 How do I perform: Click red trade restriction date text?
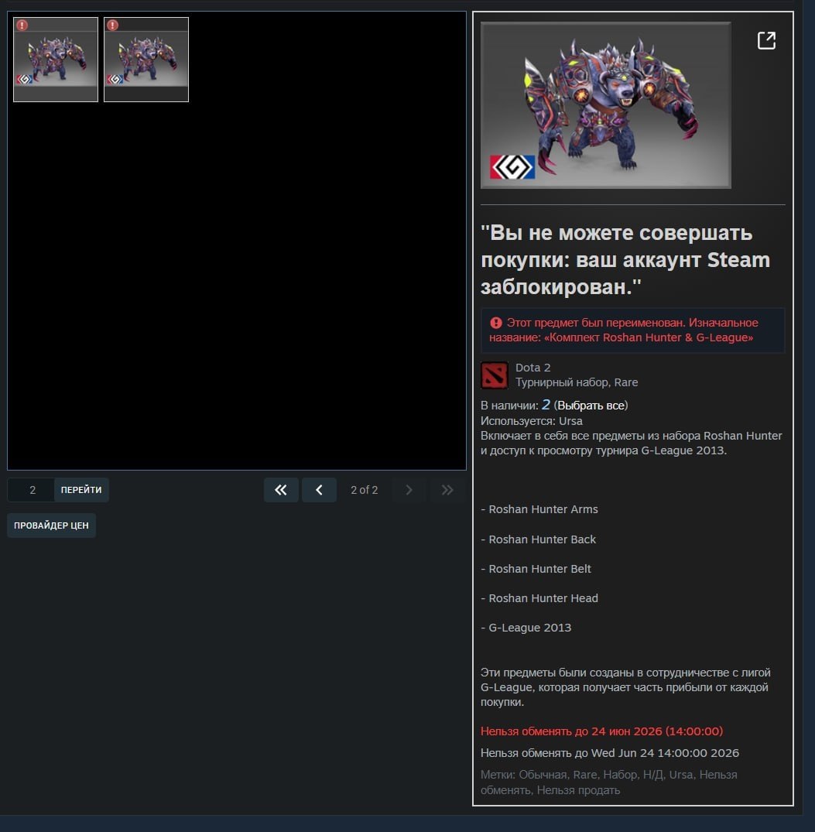pos(601,731)
